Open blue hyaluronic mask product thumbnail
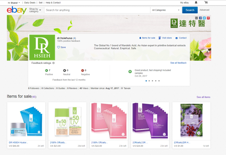Image resolution: width=226 pixels, height=155 pixels. pyautogui.click(x=26, y=121)
